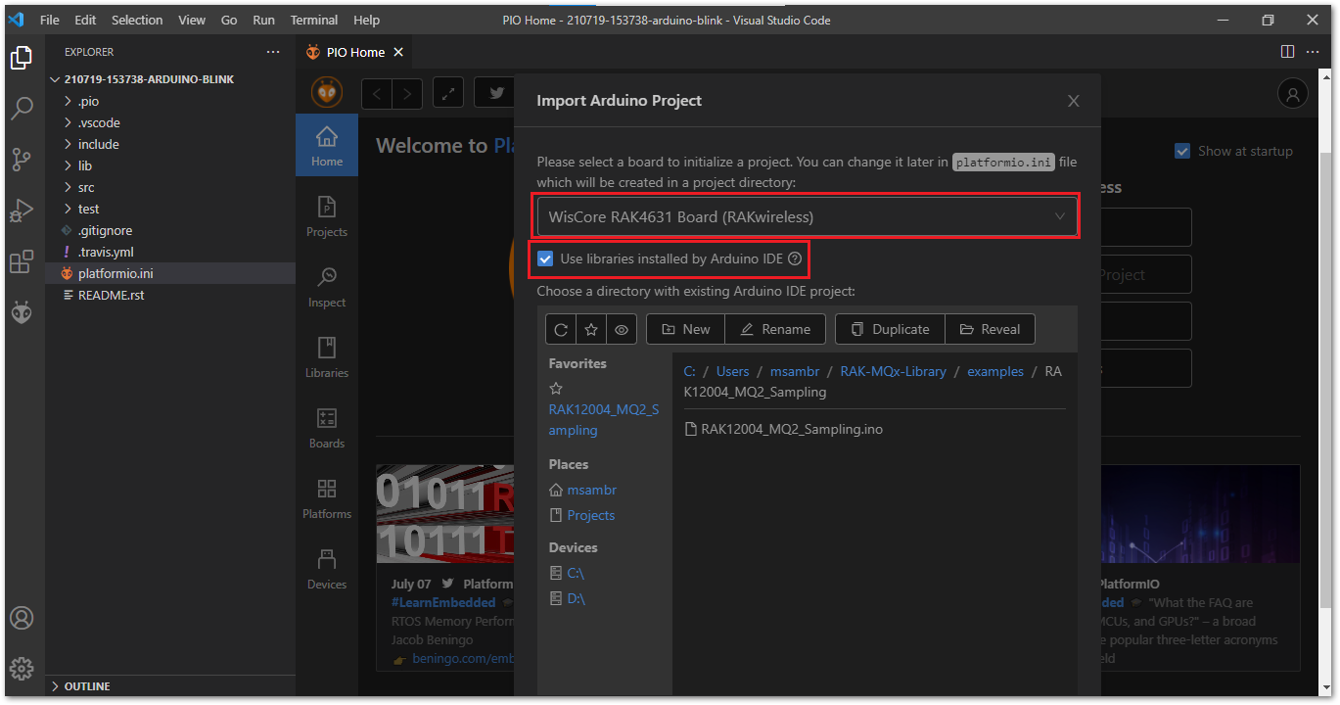
Task: Open the PlatformIO alien icon in the activity bar
Action: [x=22, y=312]
